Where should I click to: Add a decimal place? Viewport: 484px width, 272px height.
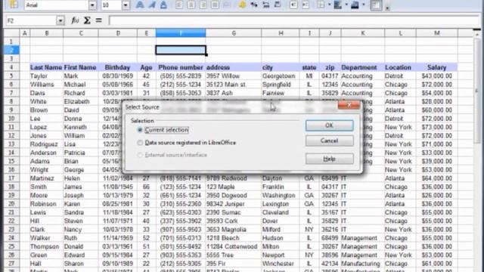[x=266, y=5]
